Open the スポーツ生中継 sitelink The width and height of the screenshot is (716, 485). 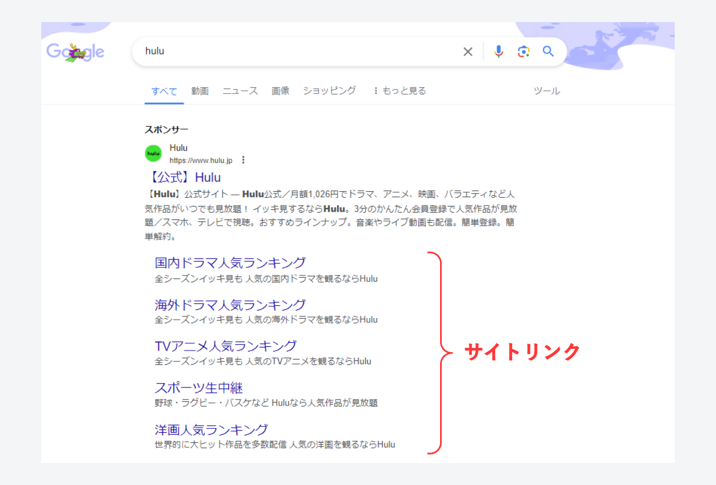[x=199, y=387]
